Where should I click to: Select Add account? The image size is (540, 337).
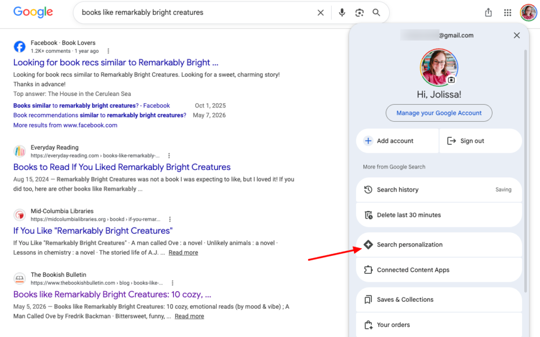pyautogui.click(x=398, y=141)
